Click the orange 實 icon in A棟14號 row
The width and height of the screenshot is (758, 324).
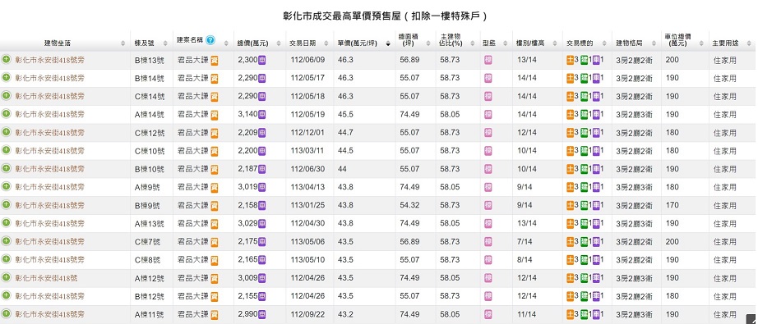coord(214,115)
